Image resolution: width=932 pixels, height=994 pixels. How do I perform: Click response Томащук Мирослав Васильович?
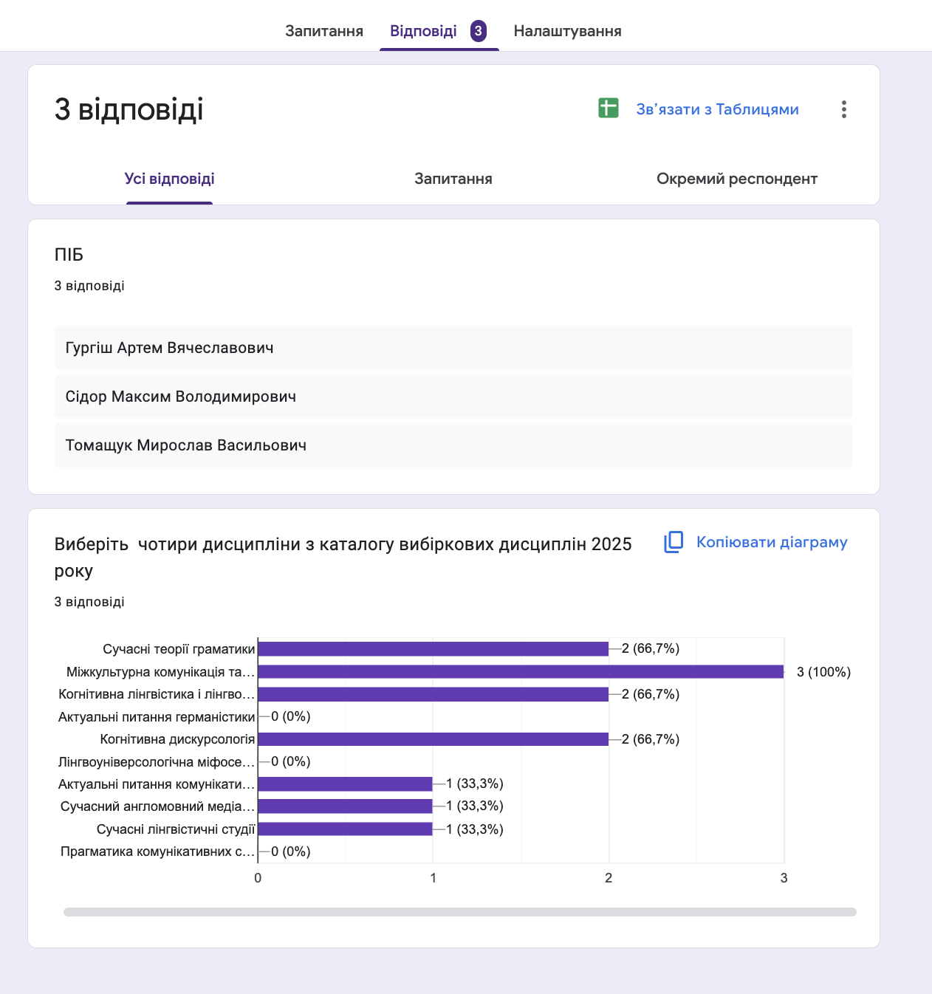tap(453, 445)
